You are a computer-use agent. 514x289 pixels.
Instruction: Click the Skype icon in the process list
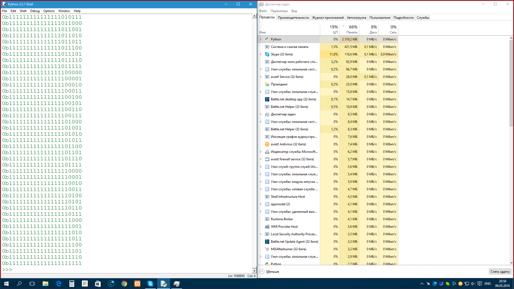tap(267, 54)
